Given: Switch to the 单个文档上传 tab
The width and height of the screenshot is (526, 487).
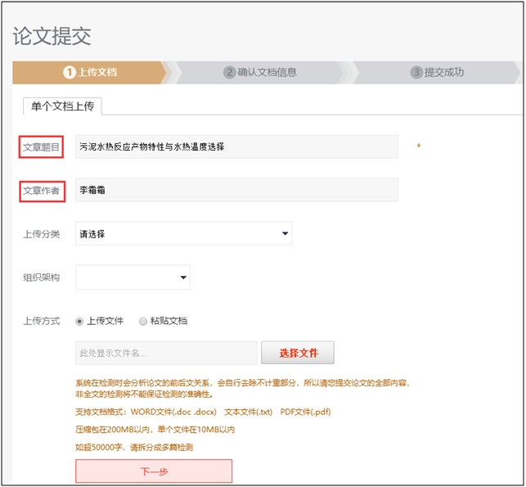Looking at the screenshot, I should click(62, 106).
